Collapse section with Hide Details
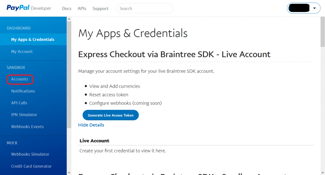This screenshot has width=325, height=175. tap(91, 125)
